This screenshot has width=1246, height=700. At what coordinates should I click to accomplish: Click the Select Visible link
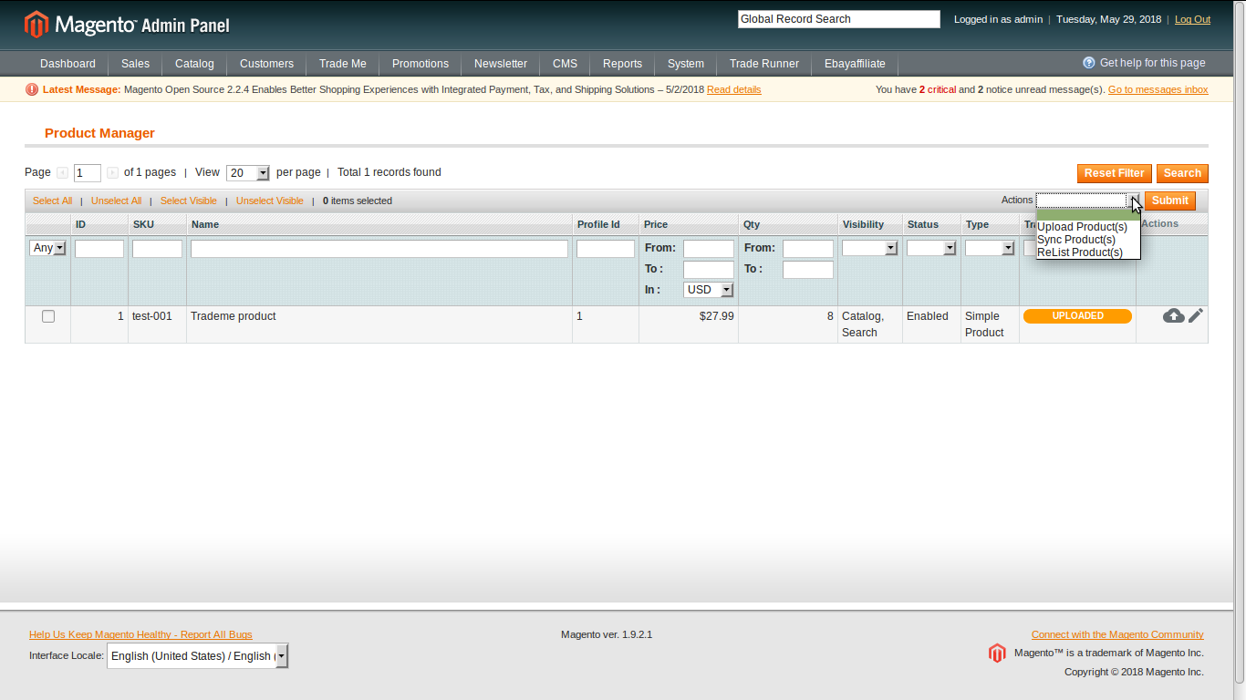[189, 201]
